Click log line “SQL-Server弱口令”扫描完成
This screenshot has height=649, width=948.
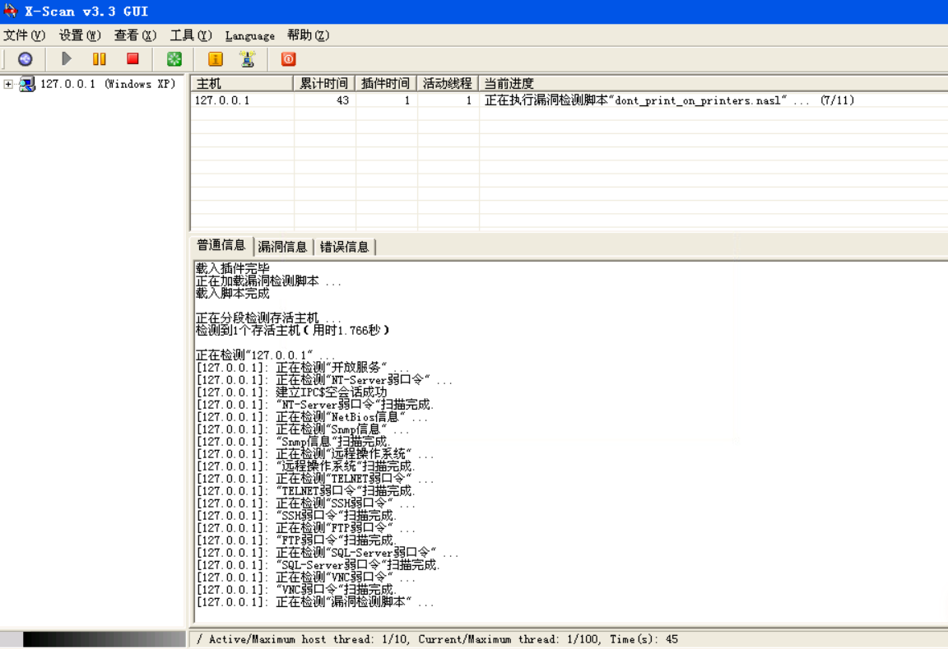(x=318, y=565)
